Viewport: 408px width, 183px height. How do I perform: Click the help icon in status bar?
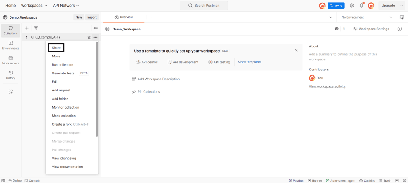coord(404,180)
